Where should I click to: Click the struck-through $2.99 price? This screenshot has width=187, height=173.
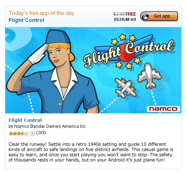point(119,14)
